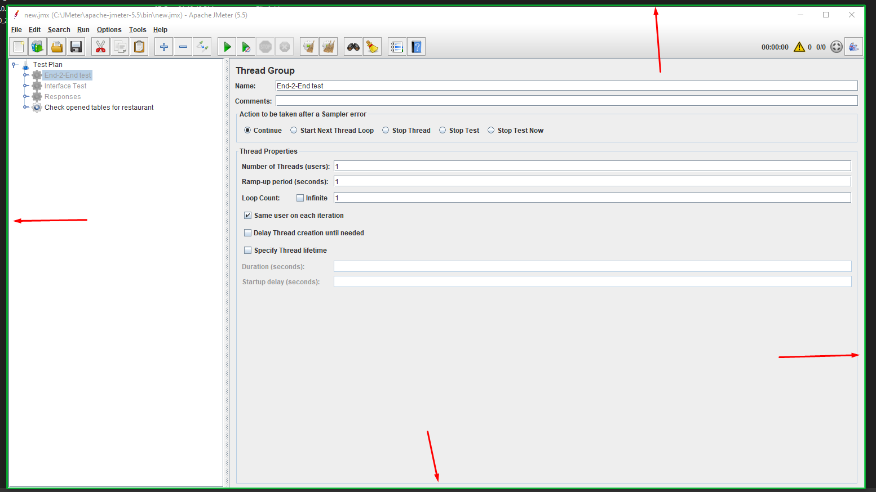Focus the Ramp-up period field
This screenshot has width=876, height=492.
pos(592,181)
